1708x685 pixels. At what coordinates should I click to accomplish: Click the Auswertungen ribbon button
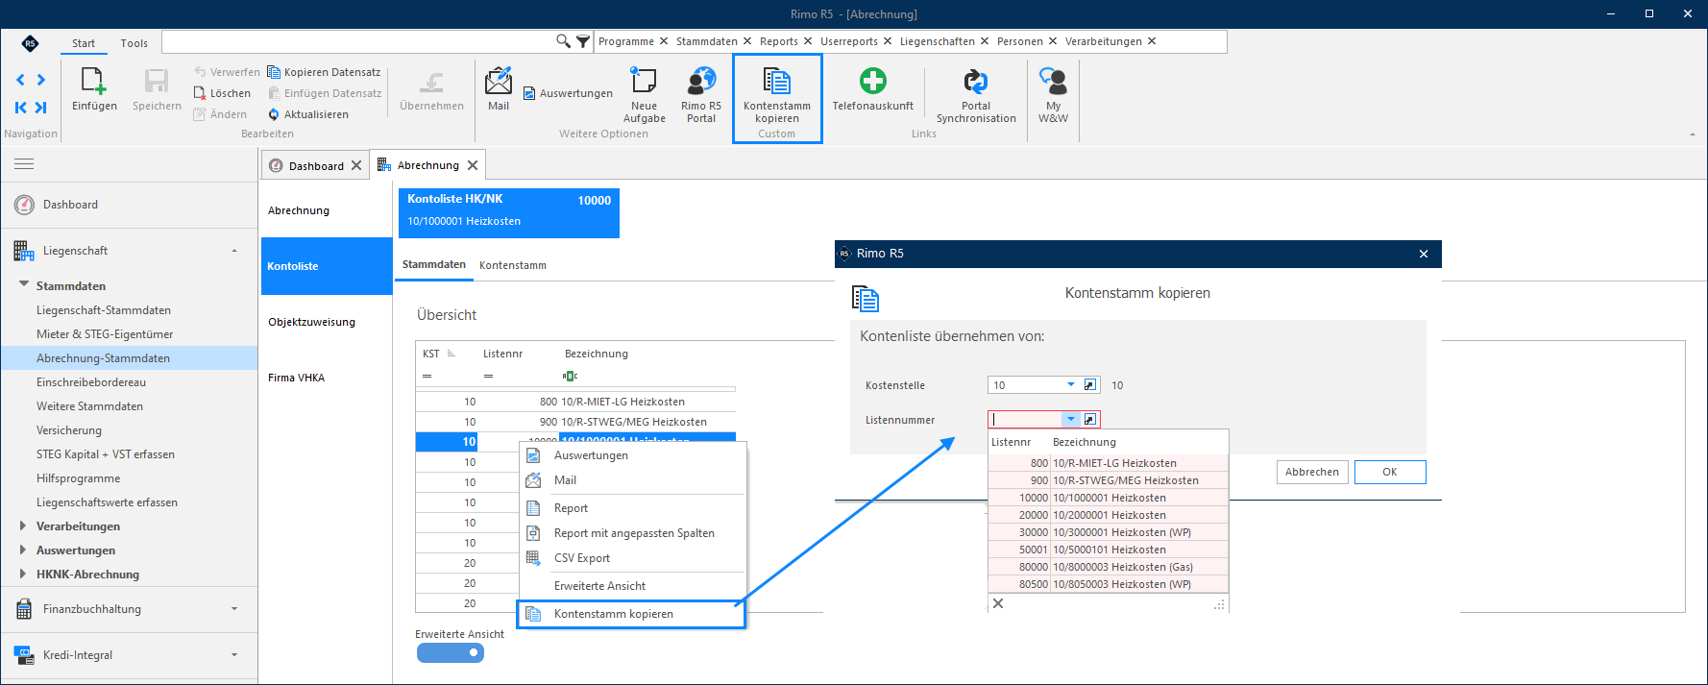pyautogui.click(x=568, y=93)
